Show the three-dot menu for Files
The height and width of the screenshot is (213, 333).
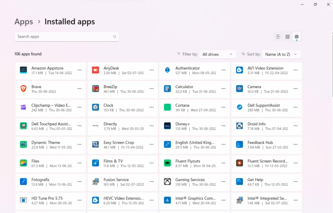point(79,163)
